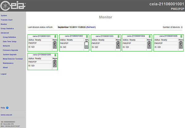Click the MAC address in sidebar footer

point(10,126)
